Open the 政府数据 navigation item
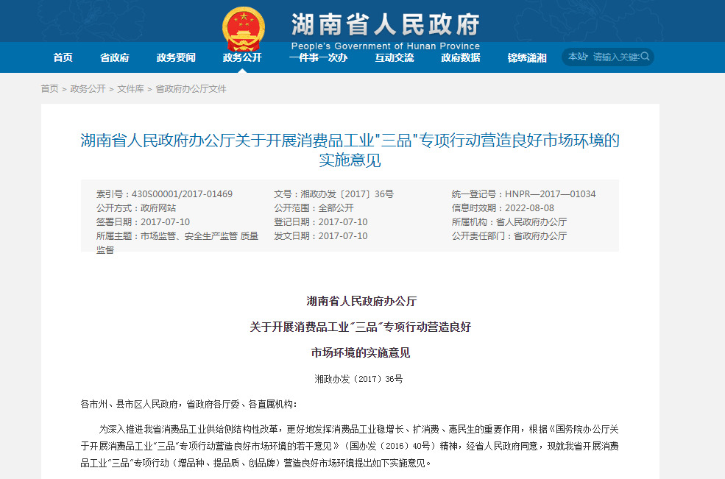Viewport: 725px width, 479px height. coord(461,57)
